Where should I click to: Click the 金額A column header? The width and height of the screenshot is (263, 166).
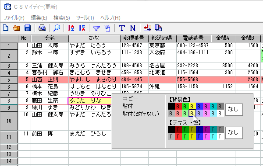click(x=223, y=38)
